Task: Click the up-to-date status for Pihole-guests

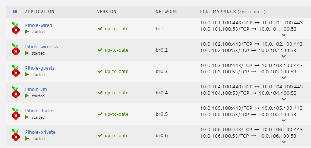Action: [113, 72]
